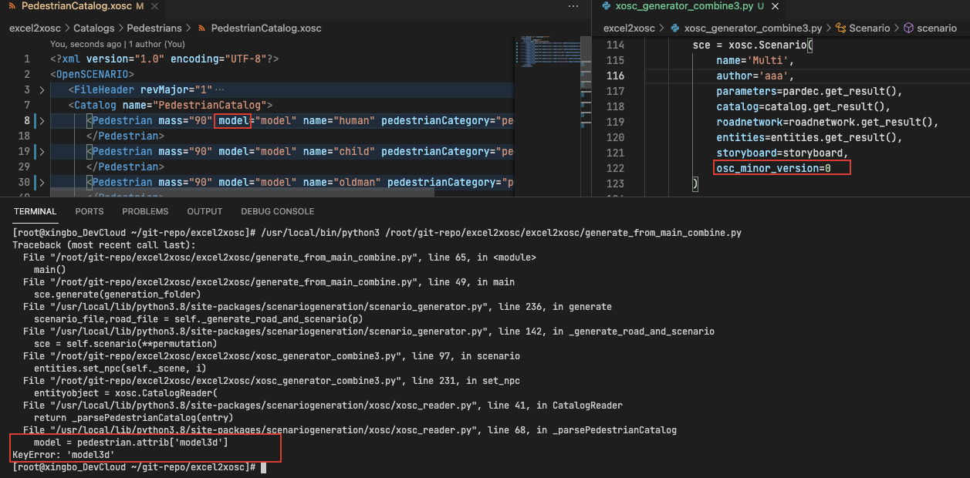Collapse the oldman Pedestrian on line 30
Image resolution: width=970 pixels, height=478 pixels.
coord(41,182)
